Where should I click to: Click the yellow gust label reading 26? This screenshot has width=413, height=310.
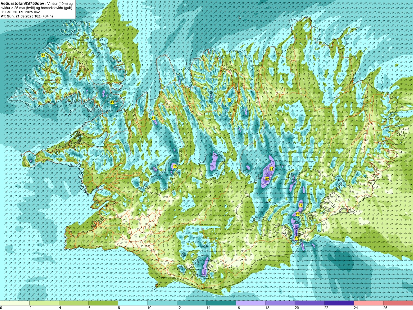[301, 205]
